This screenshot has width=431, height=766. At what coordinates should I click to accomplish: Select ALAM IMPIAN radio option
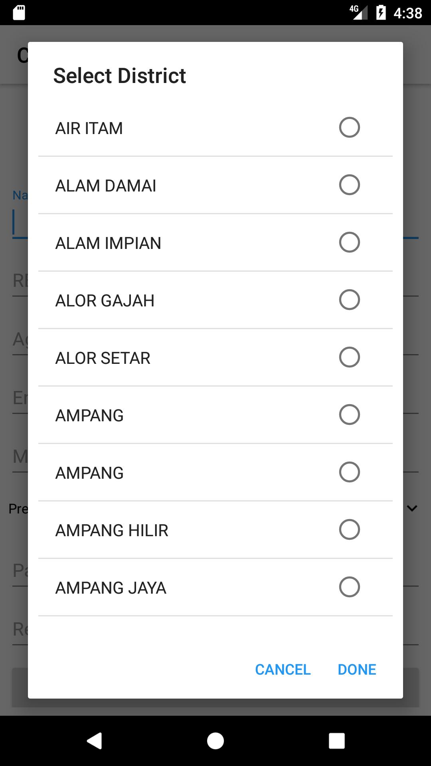pos(349,243)
